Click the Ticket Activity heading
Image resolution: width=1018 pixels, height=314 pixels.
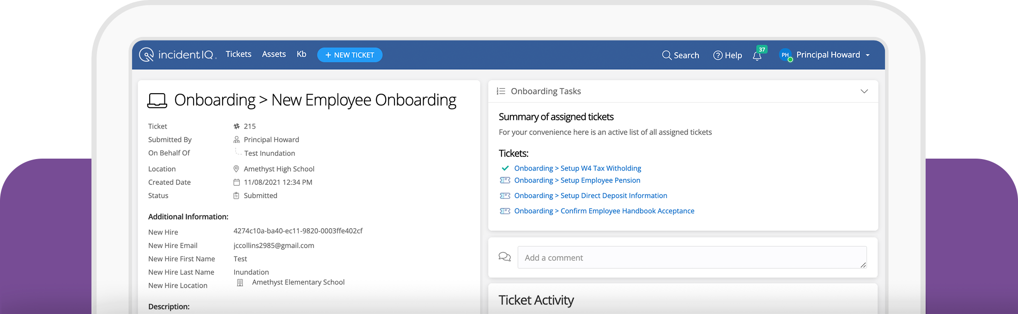[x=536, y=300]
